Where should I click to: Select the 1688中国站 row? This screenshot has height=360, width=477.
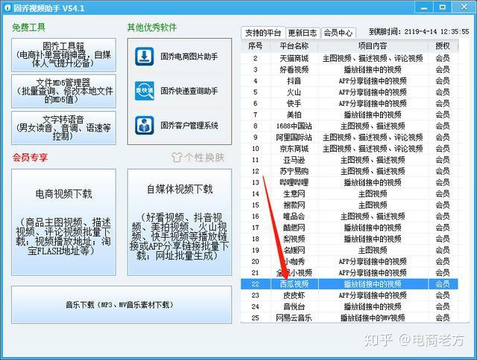(x=350, y=126)
